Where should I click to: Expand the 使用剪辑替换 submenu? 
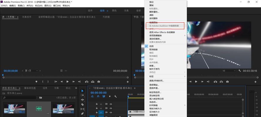tap(166, 35)
